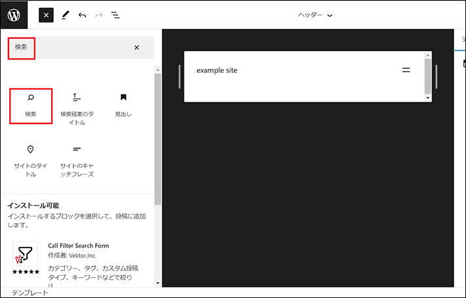Click the inserter panel scrollbar up arrow

158,70
